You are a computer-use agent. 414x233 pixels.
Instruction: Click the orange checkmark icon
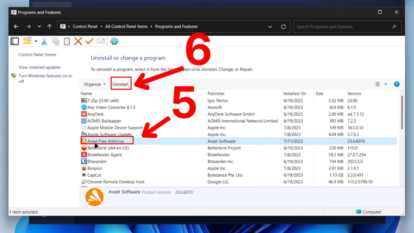click(89, 41)
